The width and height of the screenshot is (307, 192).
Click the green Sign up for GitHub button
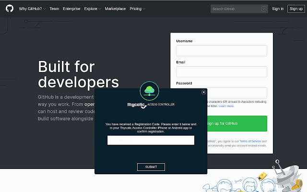point(237,123)
